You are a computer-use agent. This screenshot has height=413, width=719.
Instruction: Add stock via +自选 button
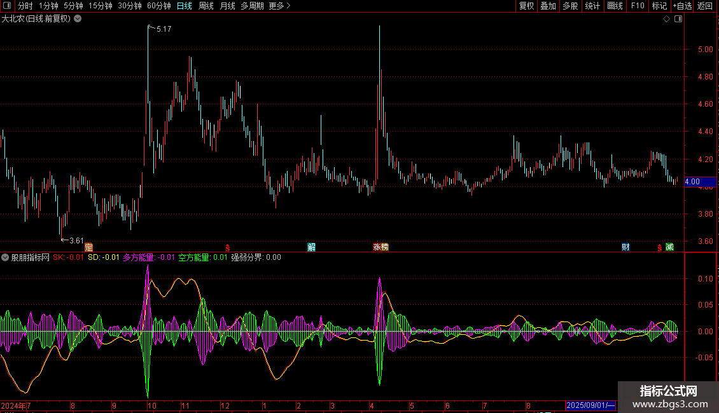(682, 6)
